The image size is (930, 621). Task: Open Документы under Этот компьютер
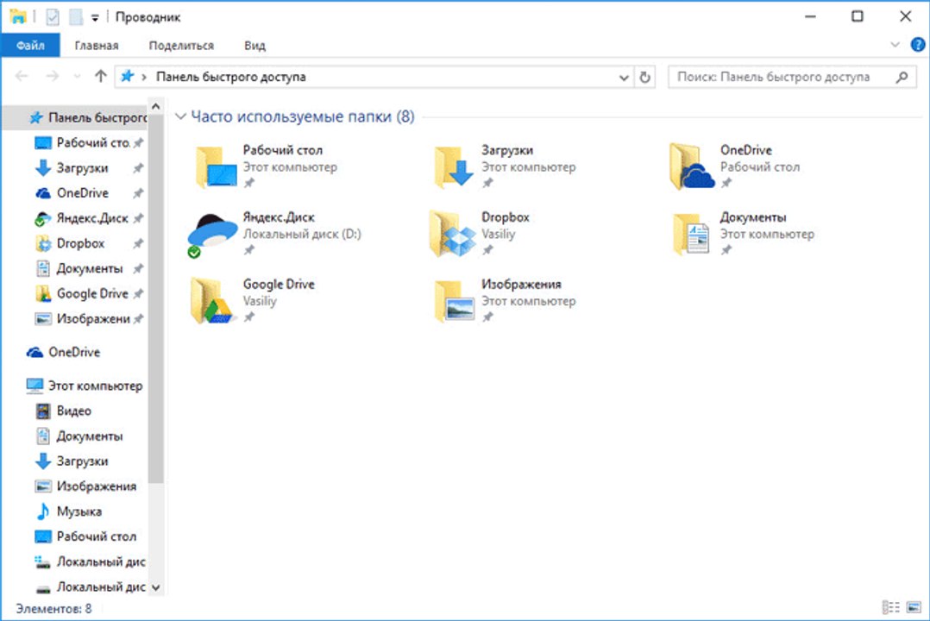(79, 436)
